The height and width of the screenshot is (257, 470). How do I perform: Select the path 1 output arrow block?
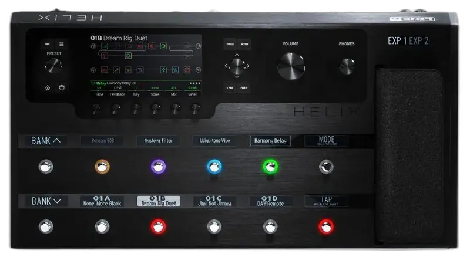click(198, 46)
